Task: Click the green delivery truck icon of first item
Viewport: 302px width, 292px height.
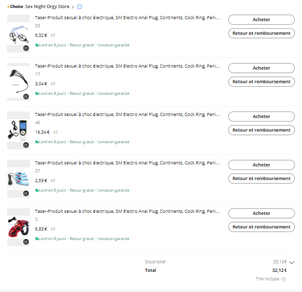Action: click(x=37, y=45)
